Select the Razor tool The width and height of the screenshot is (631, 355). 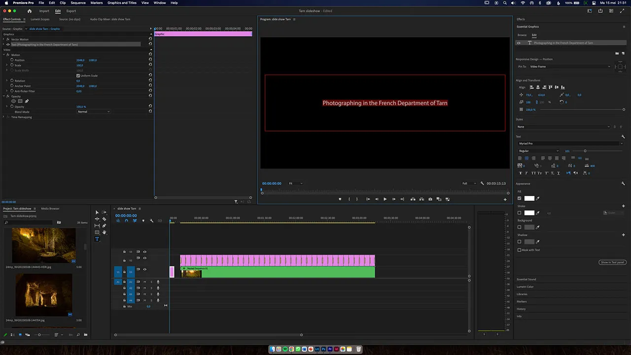tap(104, 219)
